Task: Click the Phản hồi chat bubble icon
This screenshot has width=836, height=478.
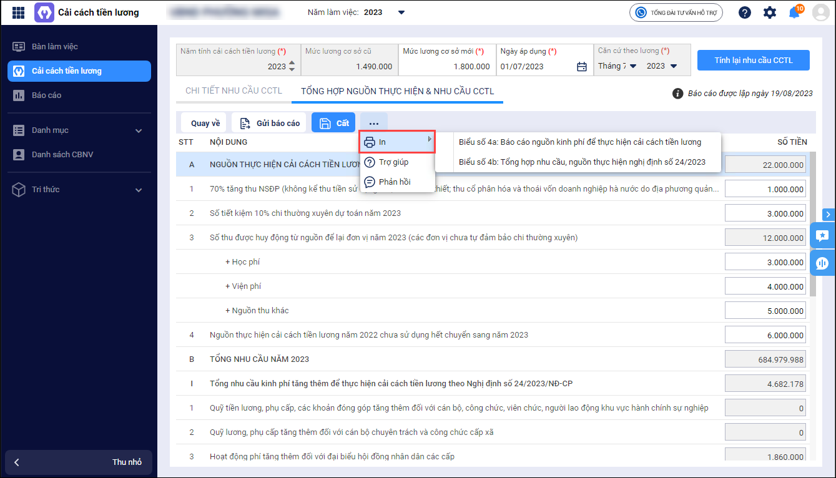Action: [370, 182]
